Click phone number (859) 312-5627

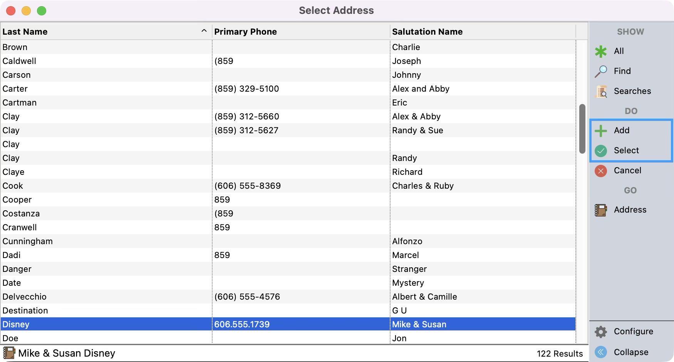coord(246,130)
